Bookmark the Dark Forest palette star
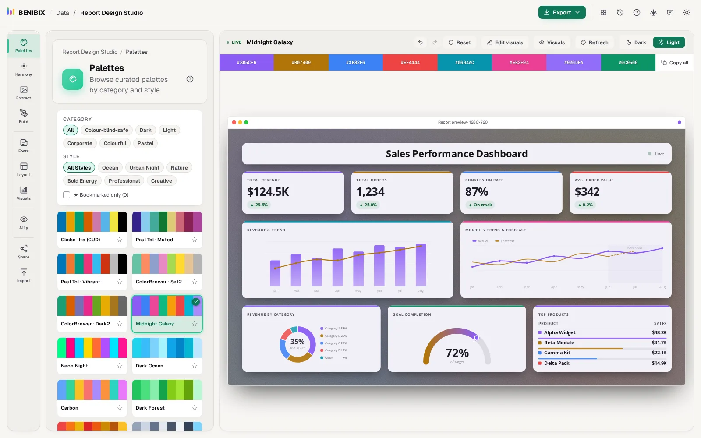Image resolution: width=701 pixels, height=438 pixels. coord(194,408)
